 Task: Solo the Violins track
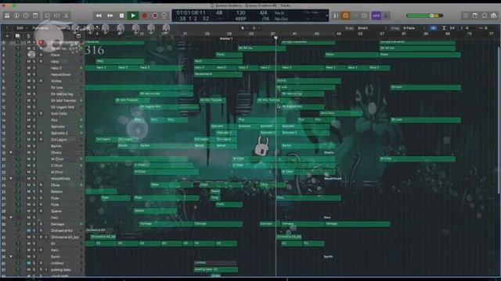34,81
